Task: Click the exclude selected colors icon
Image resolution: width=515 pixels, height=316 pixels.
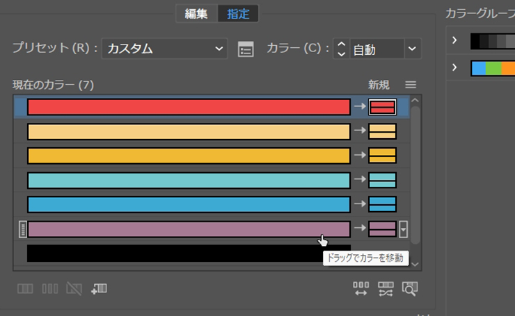Action: [74, 289]
